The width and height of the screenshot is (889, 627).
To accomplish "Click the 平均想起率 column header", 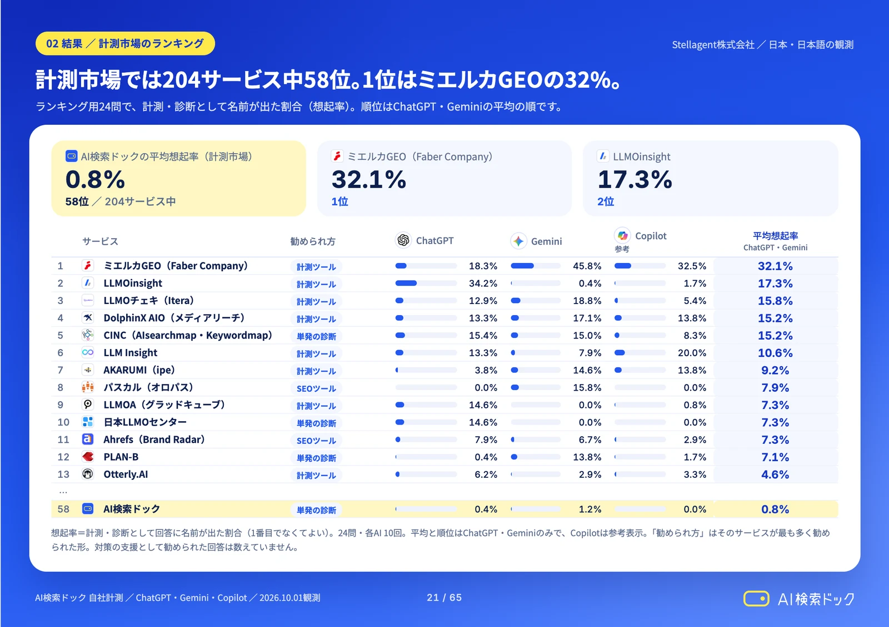I will [x=776, y=235].
